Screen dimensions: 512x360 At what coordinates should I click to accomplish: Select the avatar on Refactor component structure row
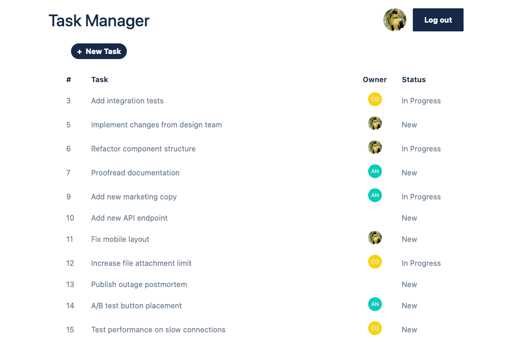click(x=375, y=147)
